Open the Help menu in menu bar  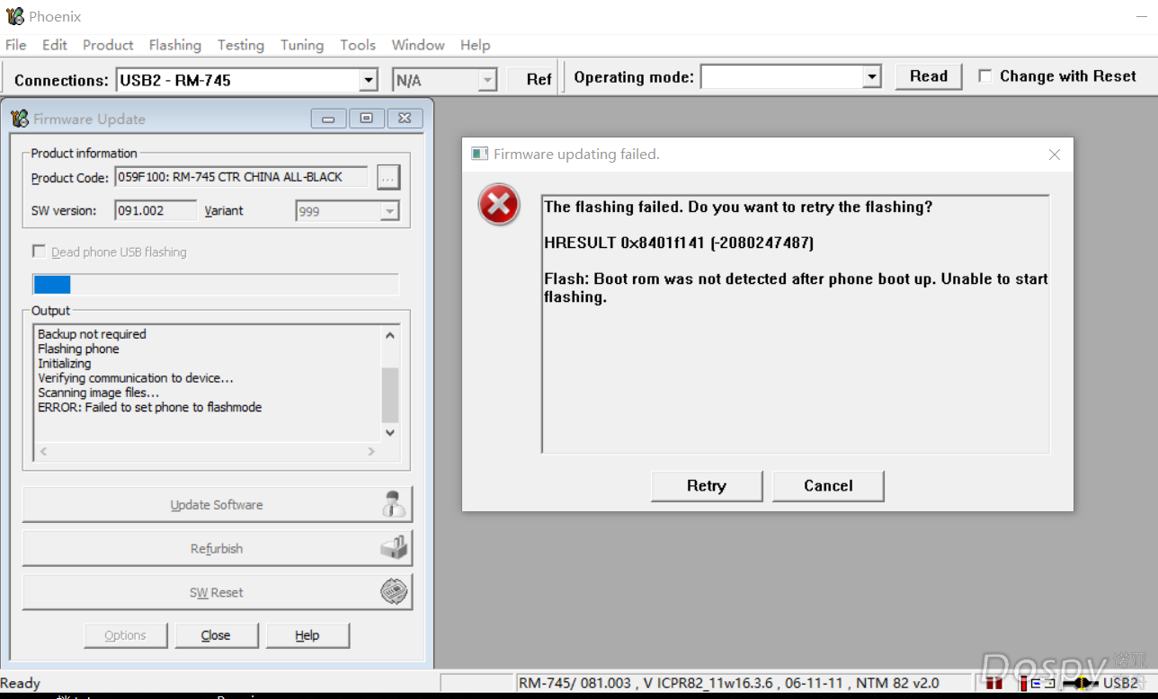click(x=476, y=45)
